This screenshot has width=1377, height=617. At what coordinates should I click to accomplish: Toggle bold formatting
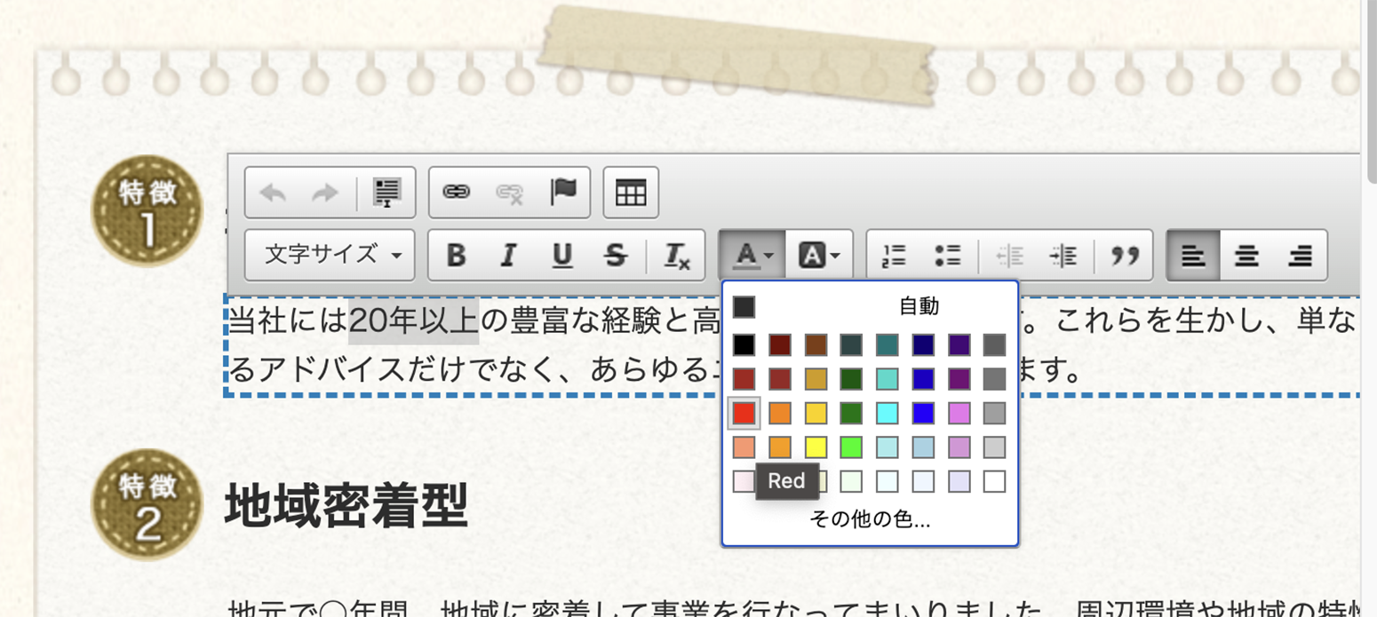click(x=456, y=256)
